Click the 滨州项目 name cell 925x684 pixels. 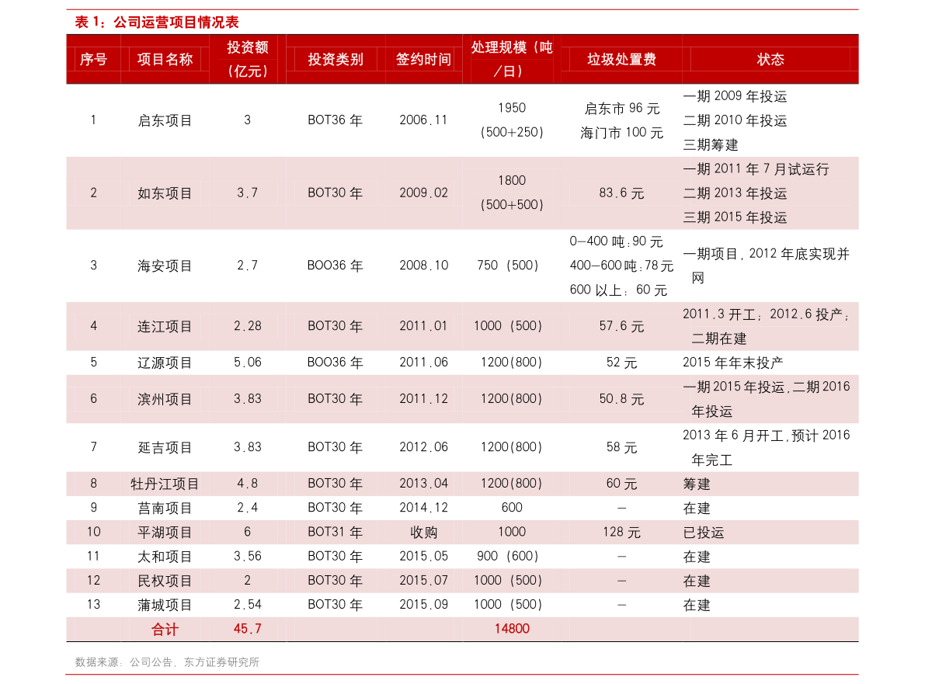165,398
